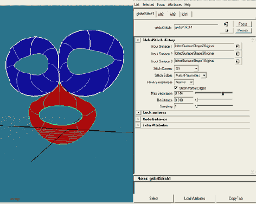Open the Stitch Edges dropdown
This screenshot has width=256, height=204.
click(x=190, y=75)
